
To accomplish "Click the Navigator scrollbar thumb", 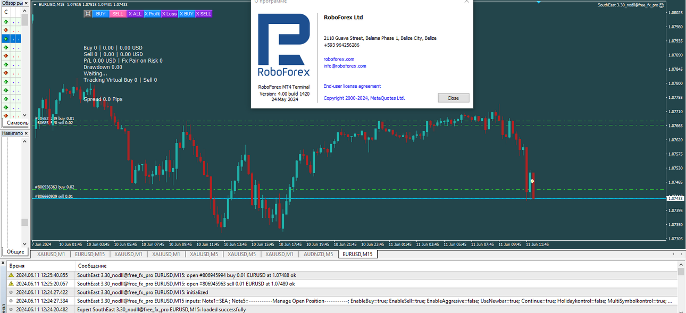I will [24, 223].
